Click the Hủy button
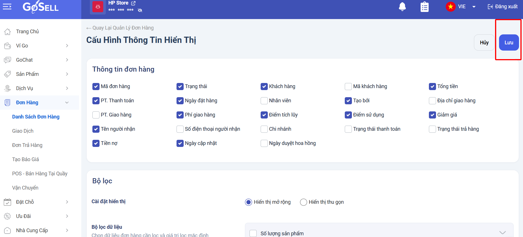Image resolution: width=523 pixels, height=237 pixels. pos(484,43)
